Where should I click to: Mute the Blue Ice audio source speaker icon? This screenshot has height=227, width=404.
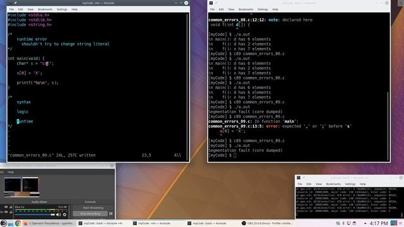pyautogui.click(x=58, y=214)
